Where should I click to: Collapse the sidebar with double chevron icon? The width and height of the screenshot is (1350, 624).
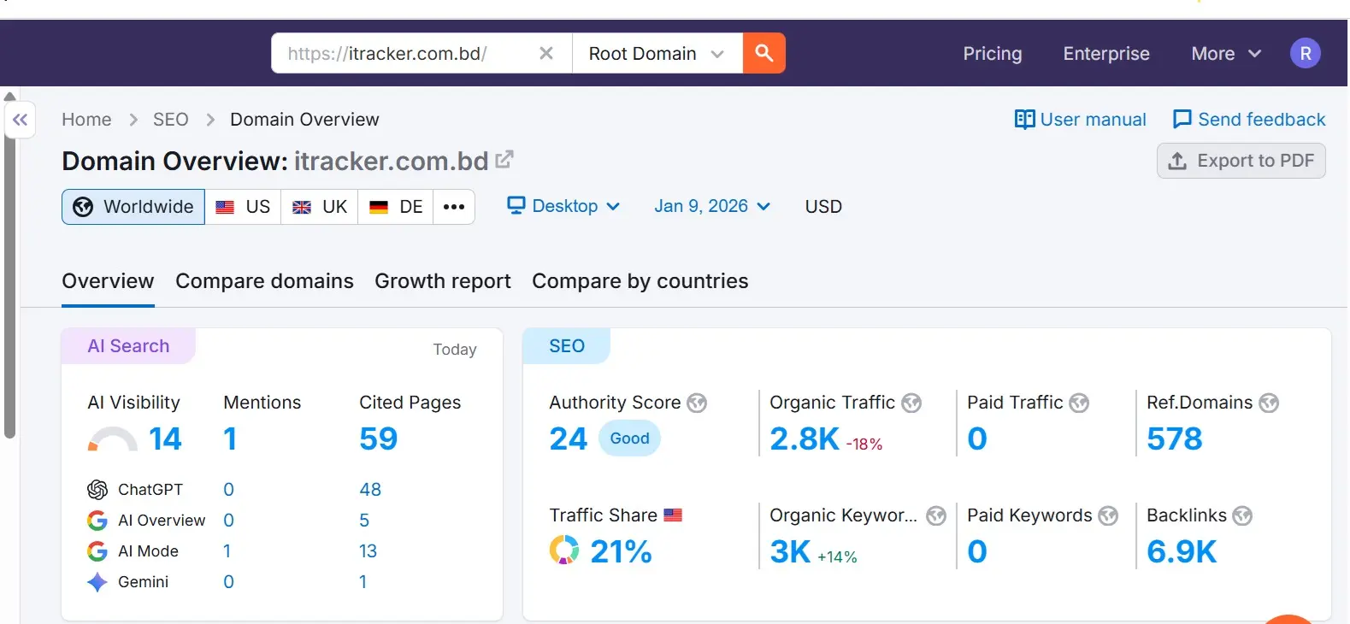pyautogui.click(x=20, y=120)
